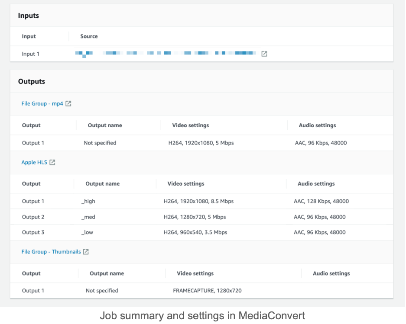Click the FRAMECAPTURE thumbnail output row
Screen dimensions: 406x324
click(173, 290)
